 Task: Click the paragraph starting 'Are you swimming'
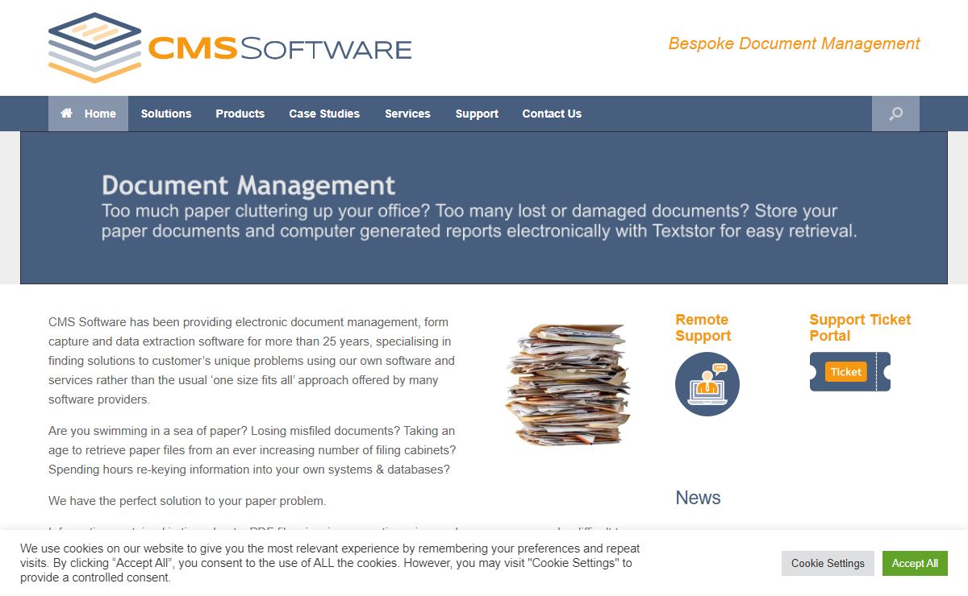(x=252, y=450)
